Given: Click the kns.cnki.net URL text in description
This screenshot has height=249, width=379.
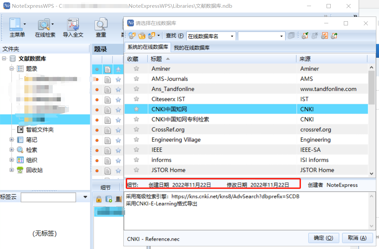Looking at the screenshot, I should coord(235,196).
